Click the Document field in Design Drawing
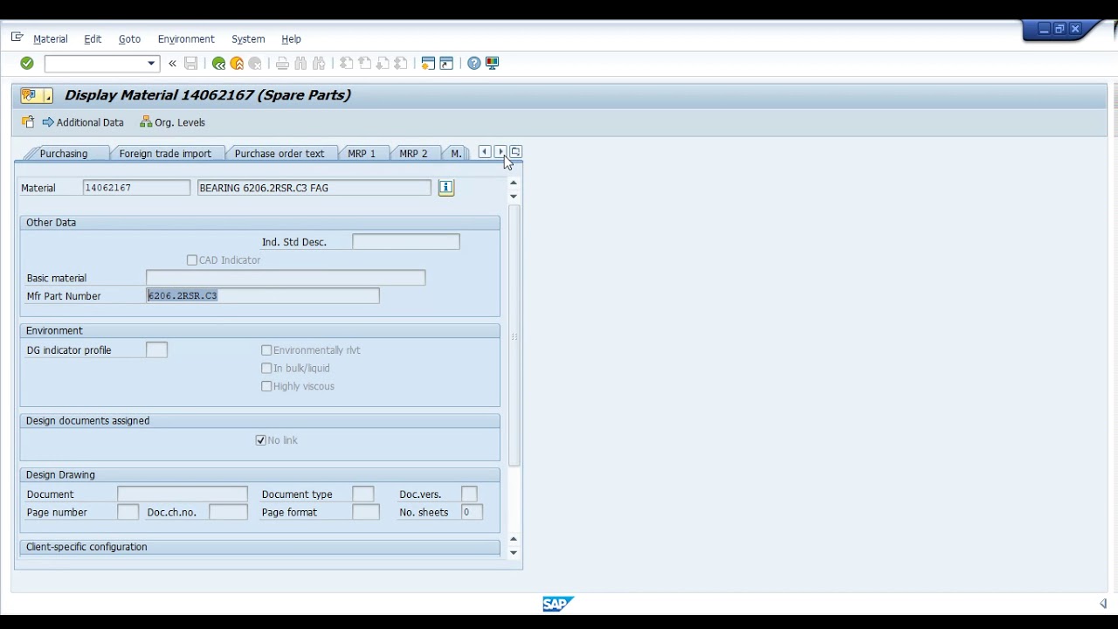This screenshot has width=1118, height=629. point(183,494)
